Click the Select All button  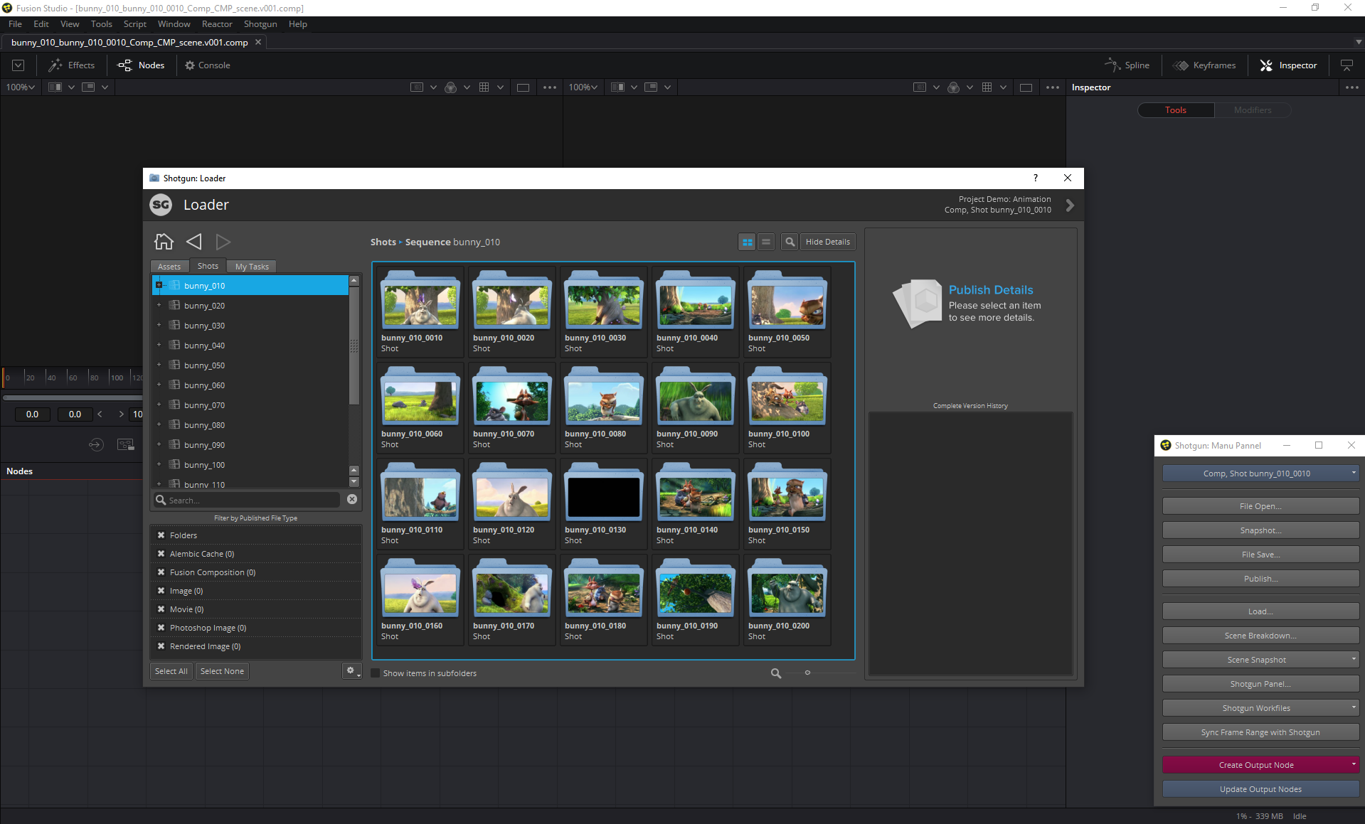(x=171, y=671)
